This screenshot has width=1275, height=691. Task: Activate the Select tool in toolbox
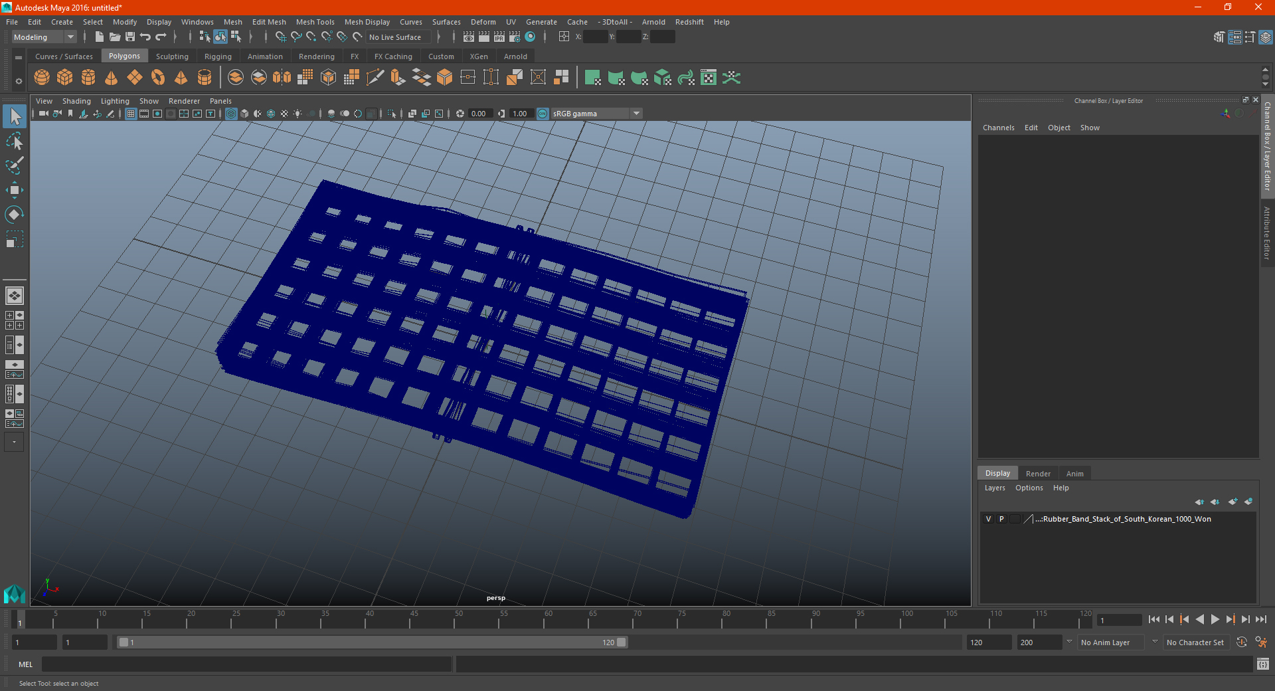click(15, 117)
